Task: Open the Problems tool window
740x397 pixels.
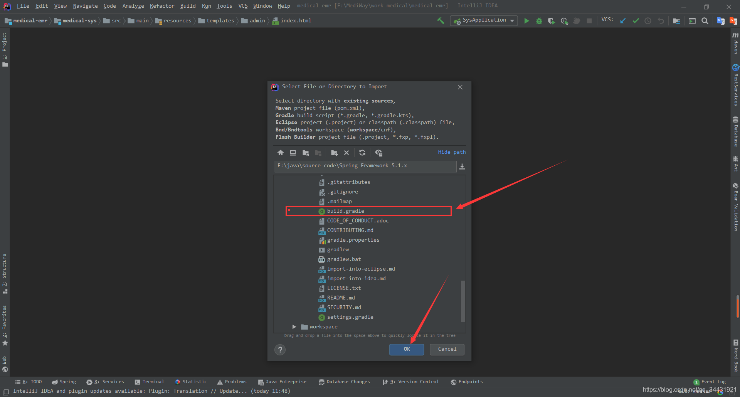Action: tap(232, 382)
